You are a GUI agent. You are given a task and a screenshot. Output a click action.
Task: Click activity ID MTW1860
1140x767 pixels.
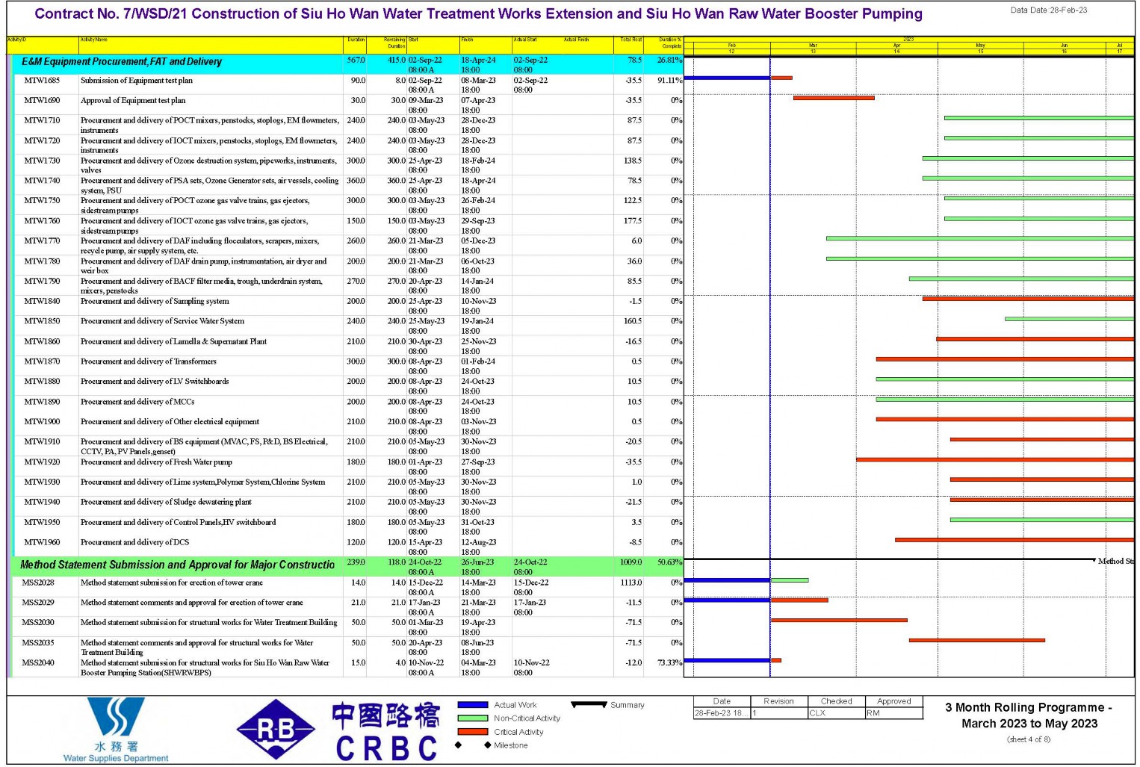pos(42,342)
